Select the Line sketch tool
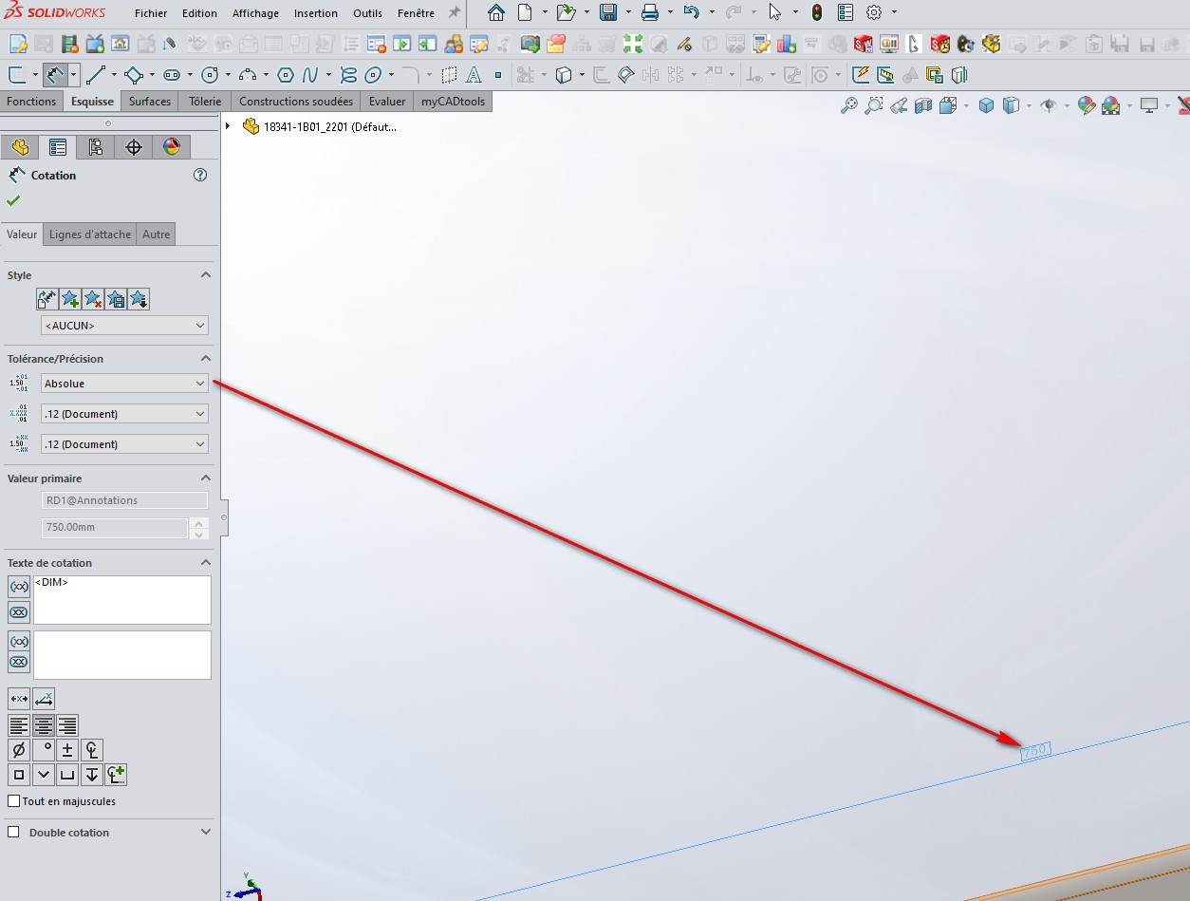Image resolution: width=1190 pixels, height=901 pixels. pyautogui.click(x=95, y=75)
